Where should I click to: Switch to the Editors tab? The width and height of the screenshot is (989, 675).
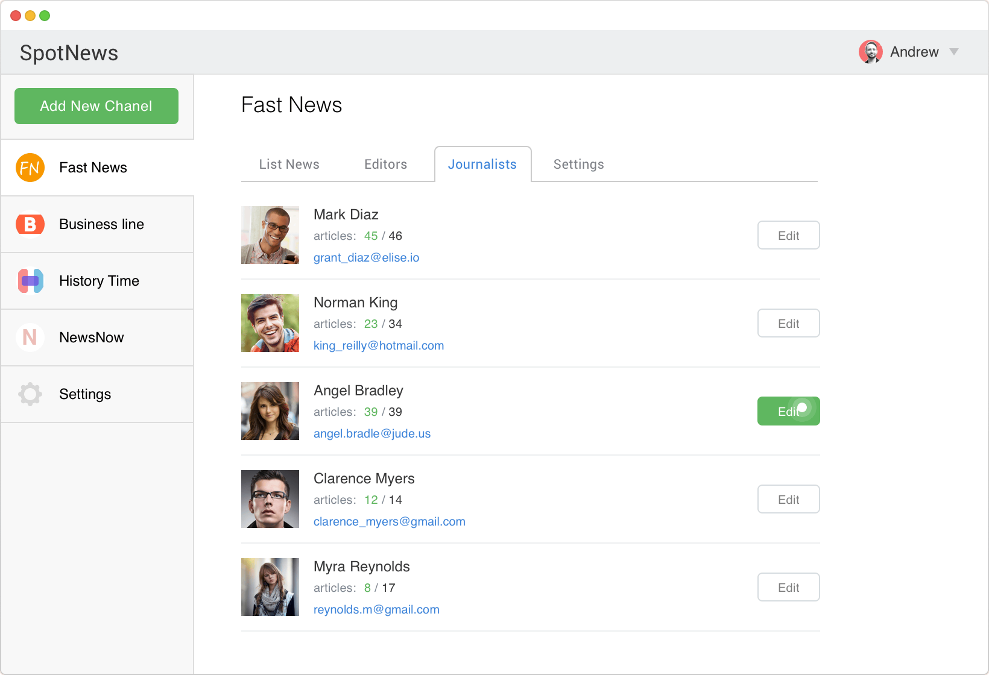[x=386, y=165]
